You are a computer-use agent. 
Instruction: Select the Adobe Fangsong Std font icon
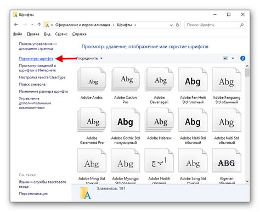(x=227, y=79)
